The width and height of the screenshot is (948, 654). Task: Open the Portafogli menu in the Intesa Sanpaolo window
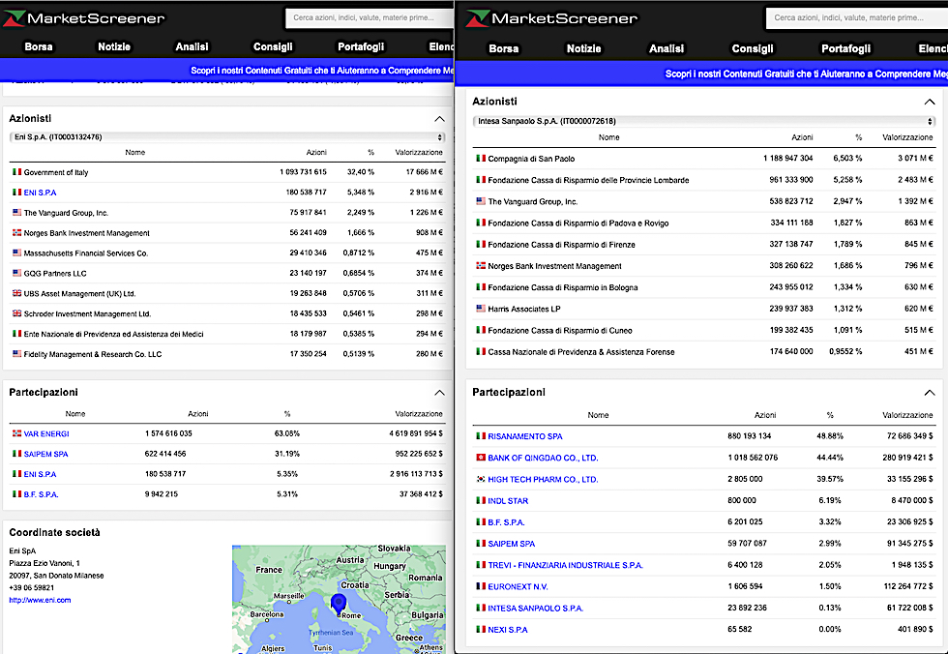tap(845, 48)
